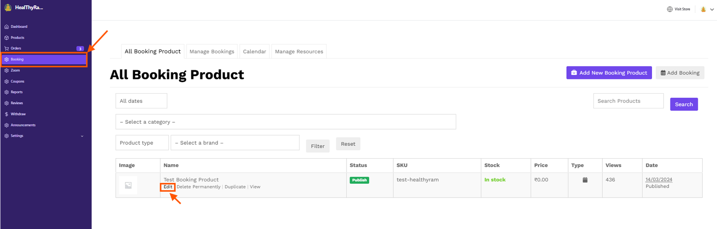The width and height of the screenshot is (717, 229).
Task: Click the Dashboard home icon in sidebar
Action: pyautogui.click(x=6, y=27)
